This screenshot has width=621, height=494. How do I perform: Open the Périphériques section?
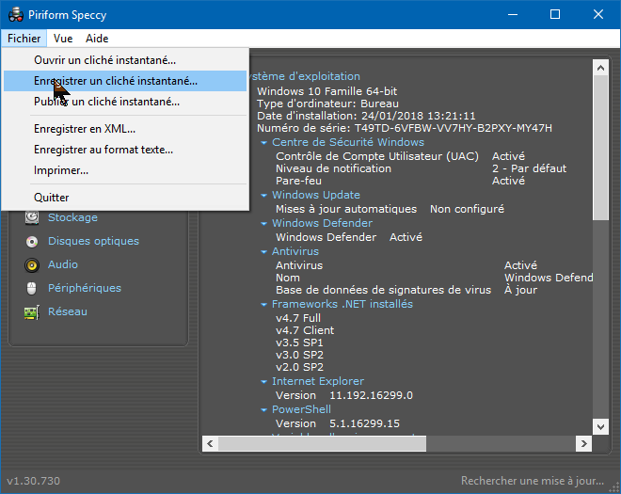[x=85, y=288]
